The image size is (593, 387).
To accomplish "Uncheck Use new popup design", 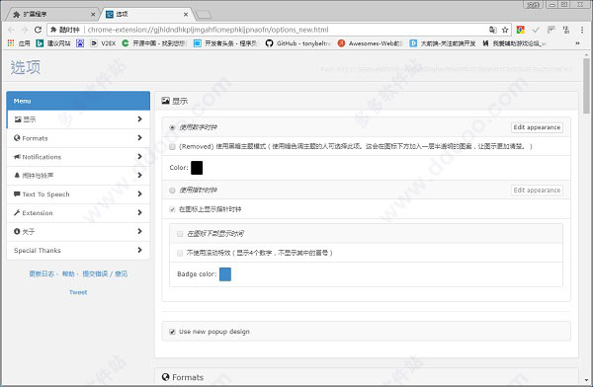I will [x=172, y=332].
